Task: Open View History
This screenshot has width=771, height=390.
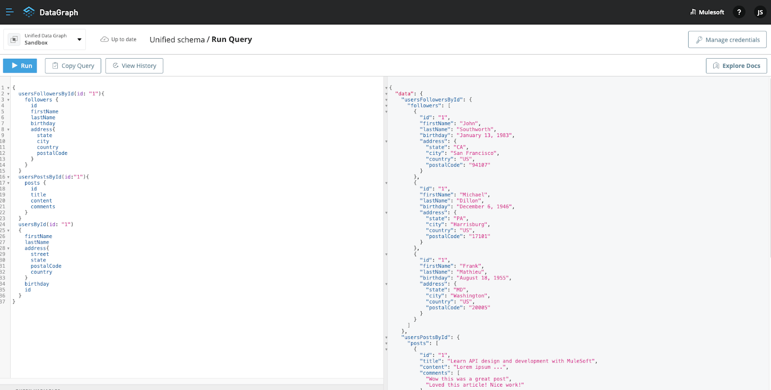Action: point(134,65)
